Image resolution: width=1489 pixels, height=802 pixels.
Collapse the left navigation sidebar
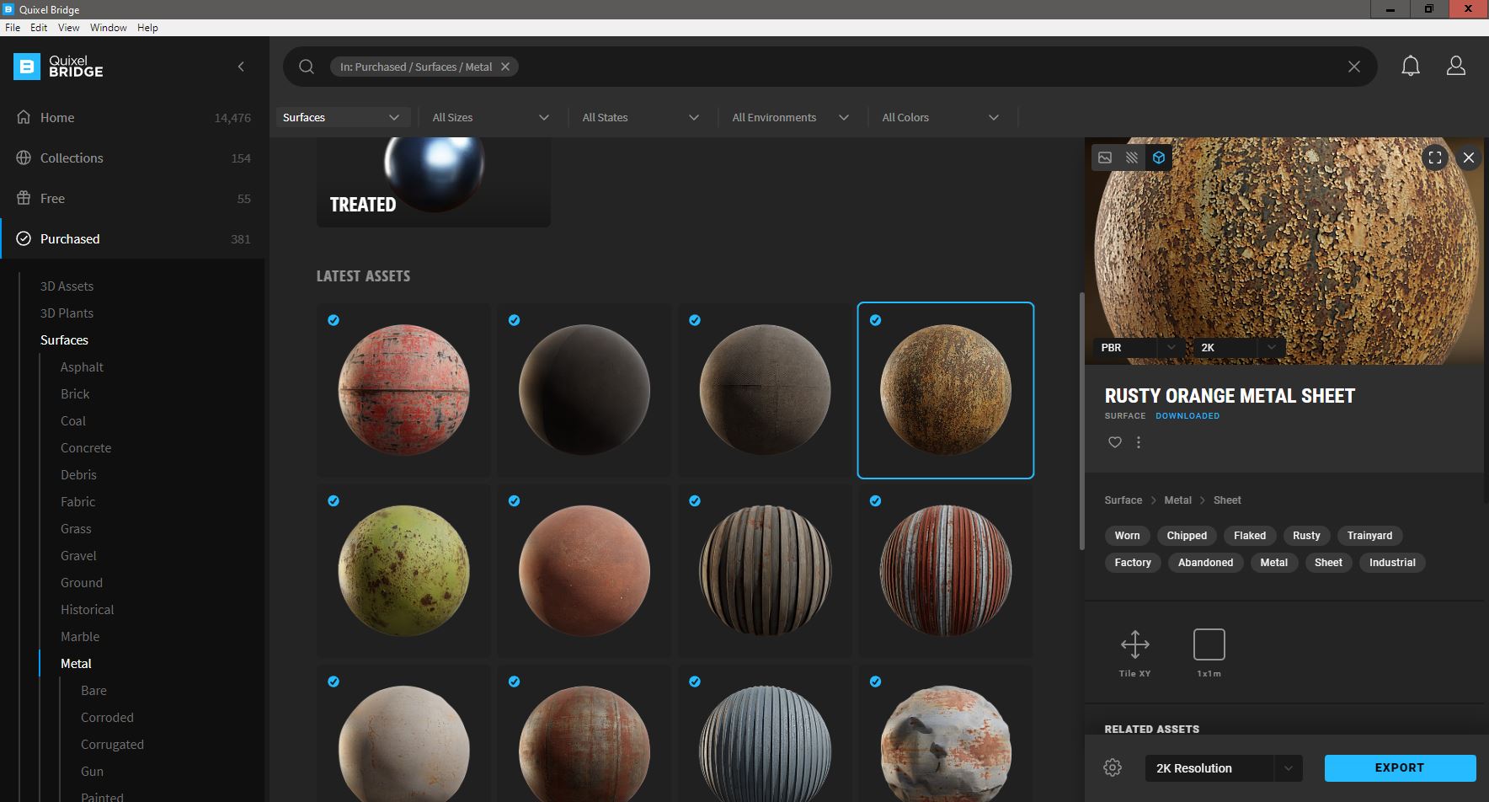242,67
